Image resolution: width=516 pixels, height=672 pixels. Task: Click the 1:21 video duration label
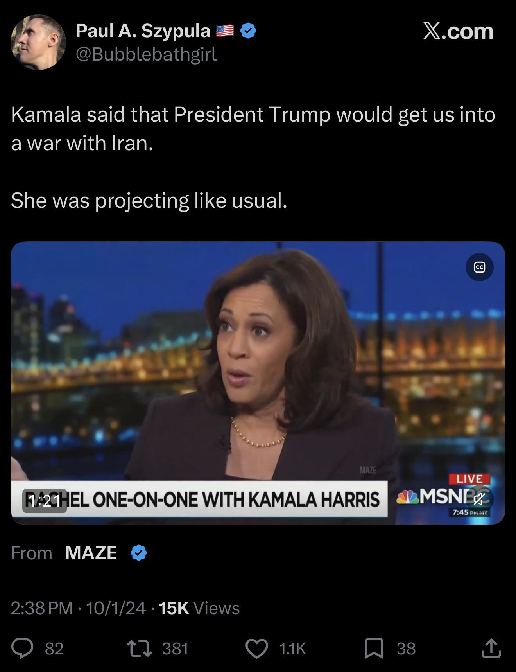[x=45, y=500]
